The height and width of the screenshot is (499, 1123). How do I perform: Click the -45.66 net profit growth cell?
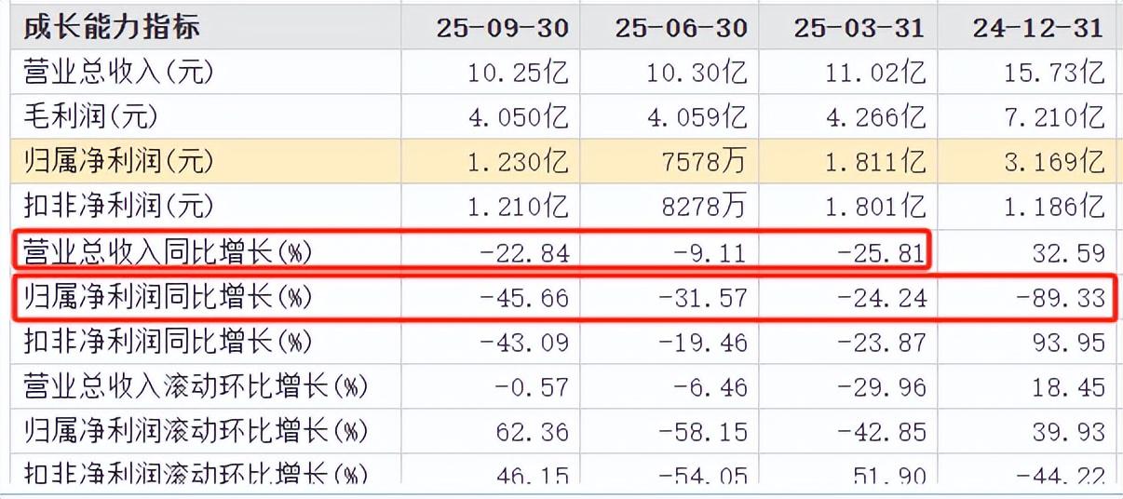tap(524, 297)
